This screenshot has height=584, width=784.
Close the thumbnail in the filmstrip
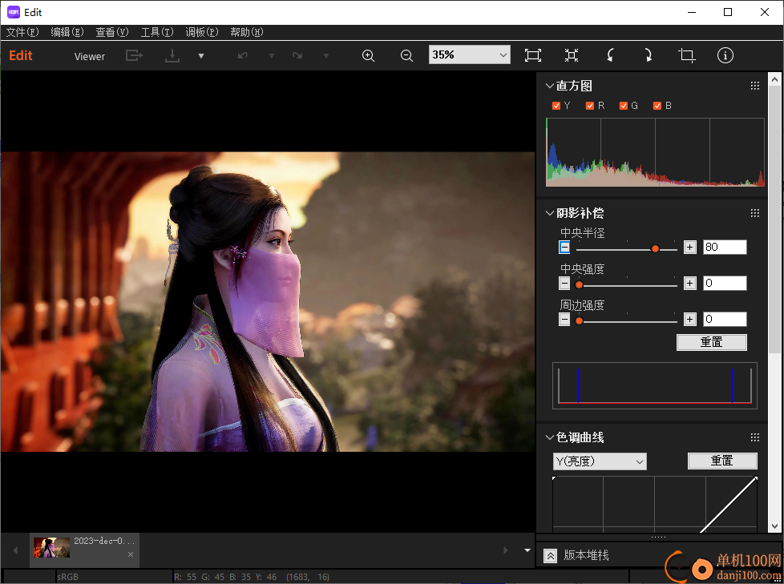coord(131,554)
